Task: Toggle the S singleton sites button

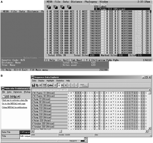Action: tap(66, 85)
